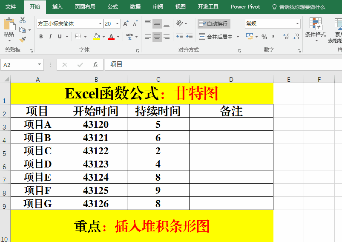Click the Increase Decimal icon
342x242 pixels.
click(x=286, y=37)
